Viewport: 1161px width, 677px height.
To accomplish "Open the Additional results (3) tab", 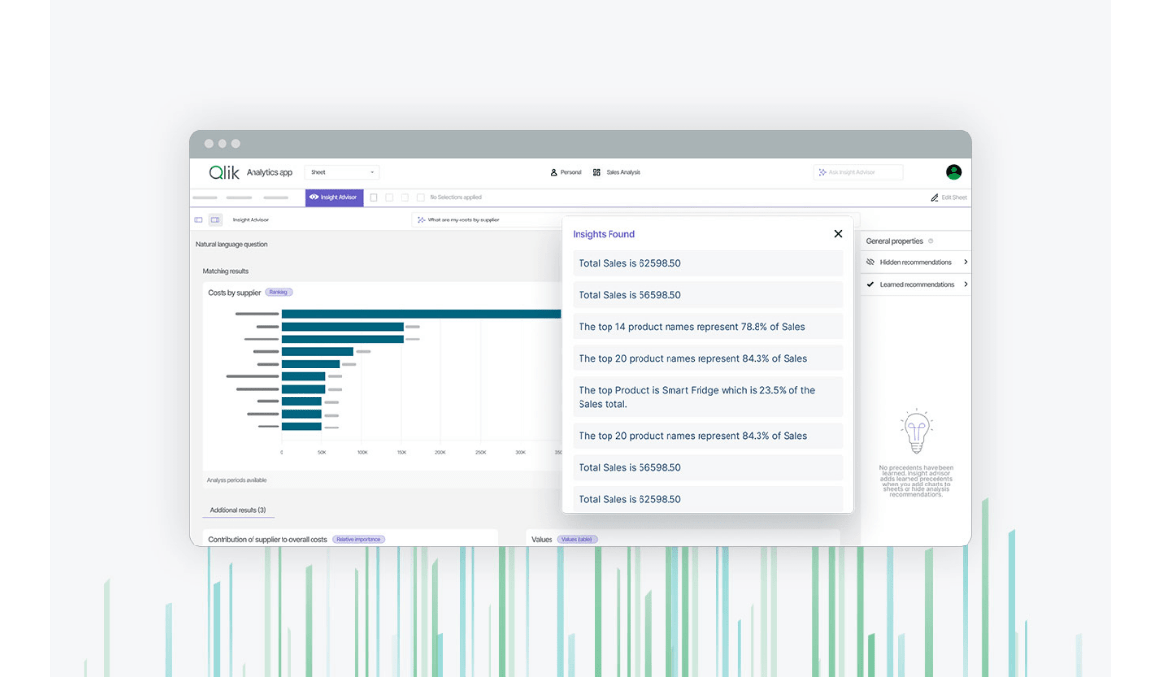I will point(237,510).
